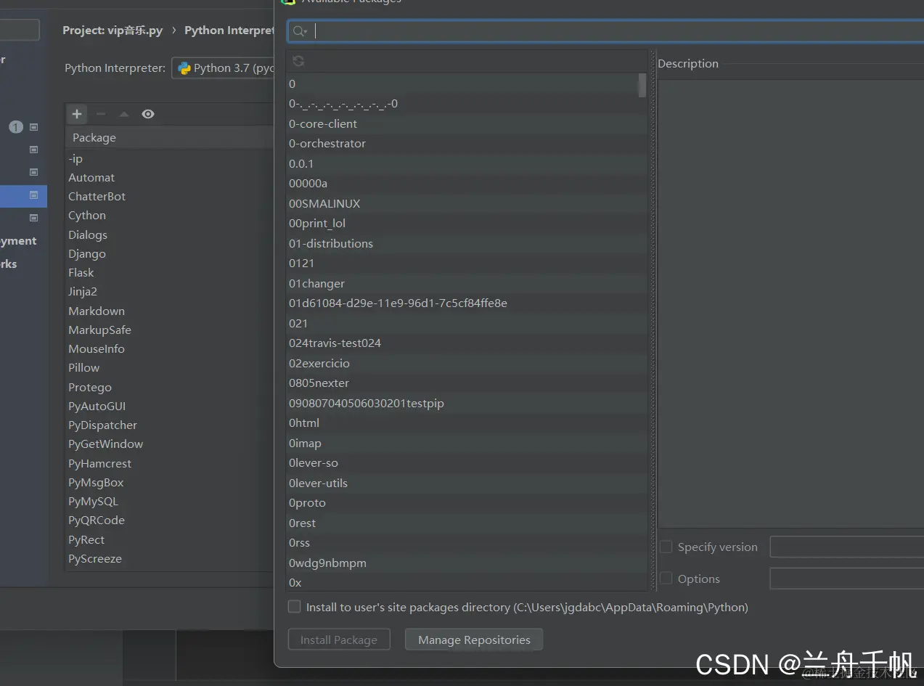924x686 pixels.
Task: Click the package list vertical scrollbar thumb
Action: [642, 85]
